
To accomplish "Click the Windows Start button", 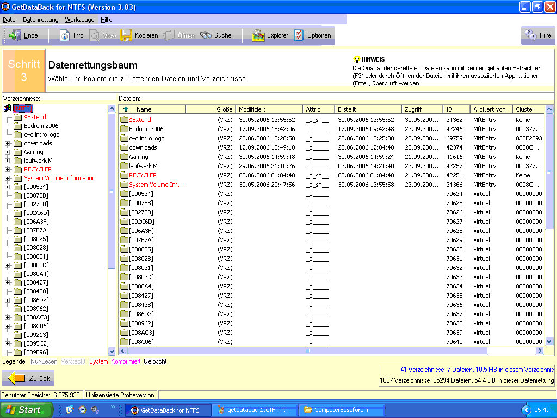I will (26, 410).
